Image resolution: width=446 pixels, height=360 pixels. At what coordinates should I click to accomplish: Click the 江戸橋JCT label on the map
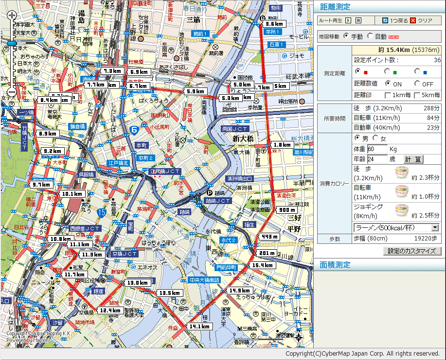click(165, 171)
